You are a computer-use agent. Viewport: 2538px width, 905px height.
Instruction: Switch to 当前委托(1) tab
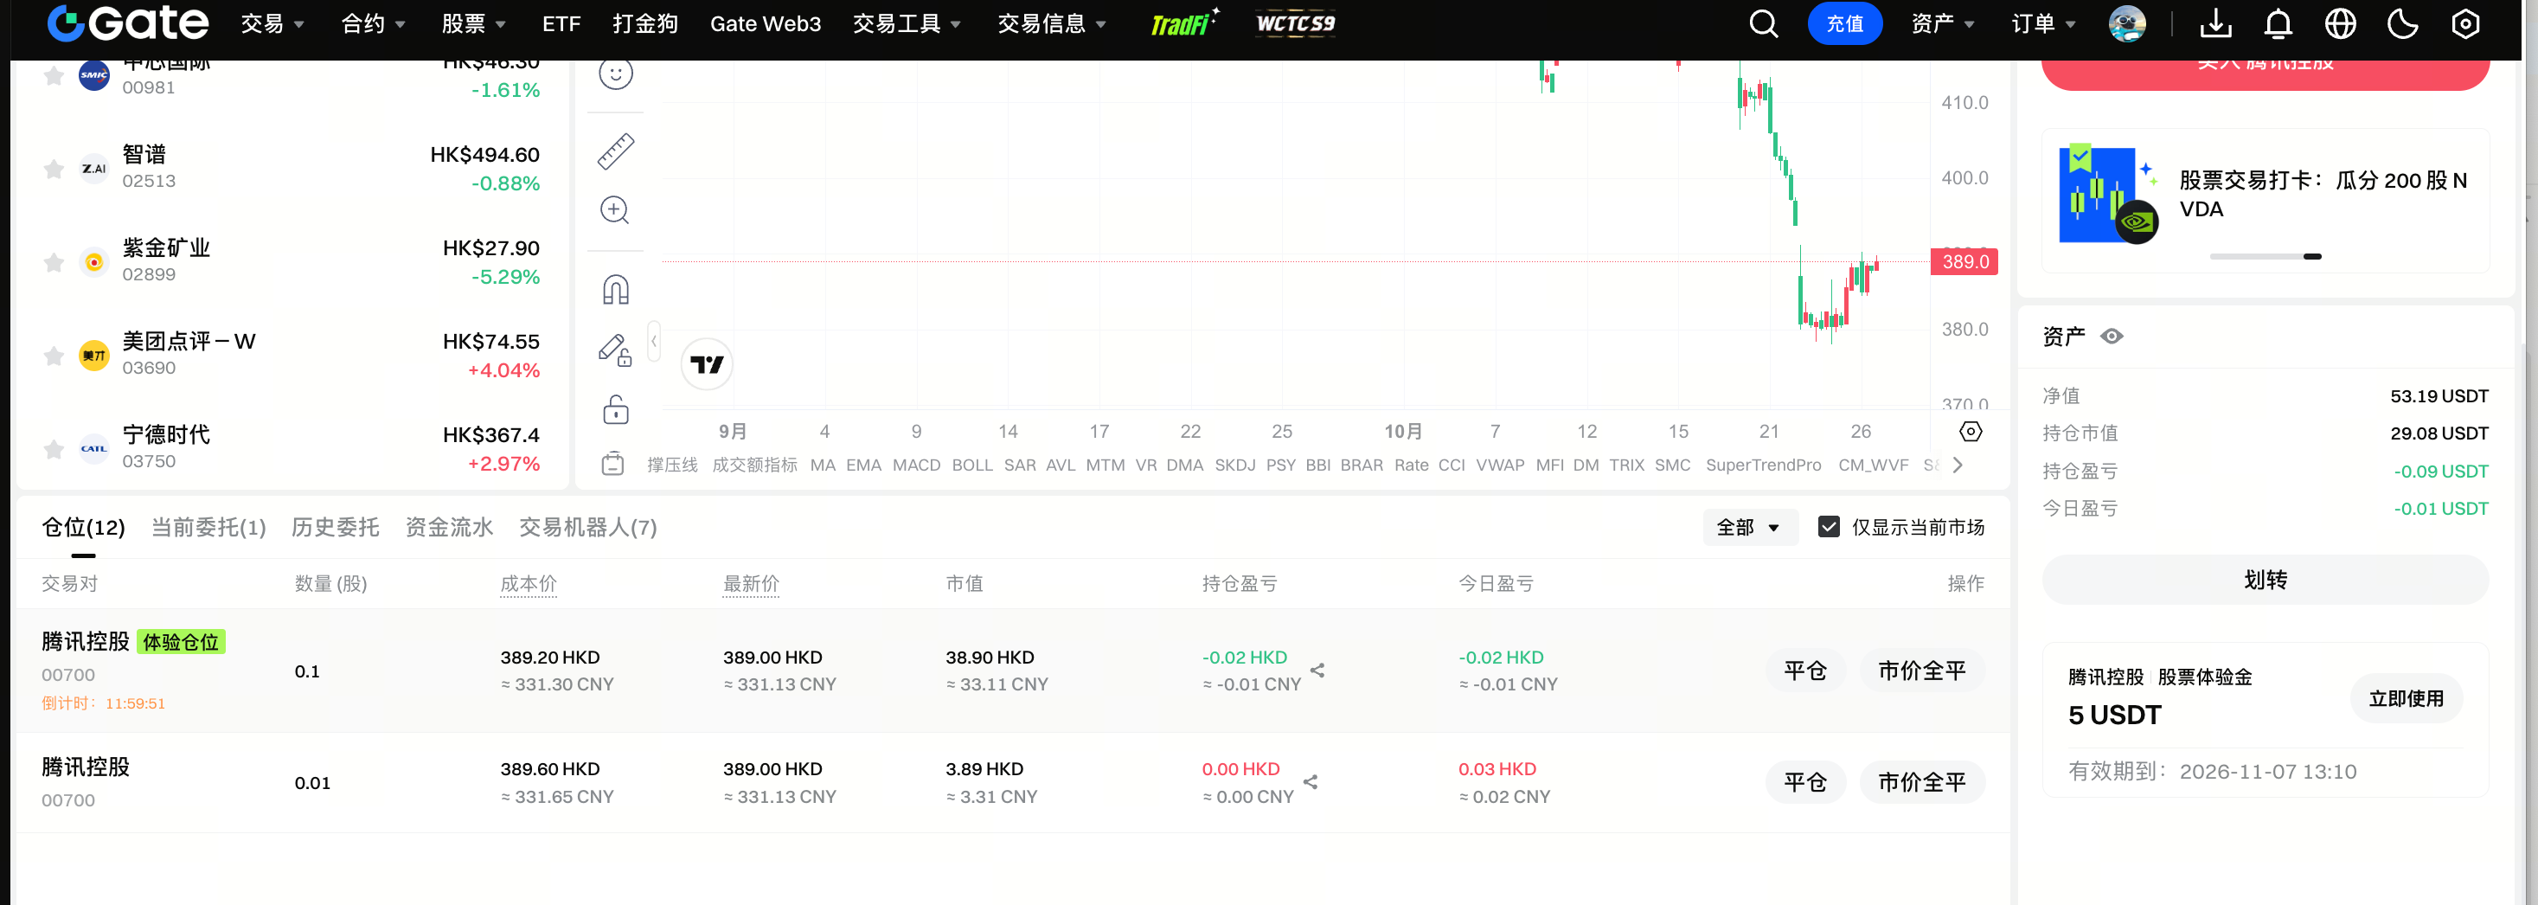[x=208, y=528]
